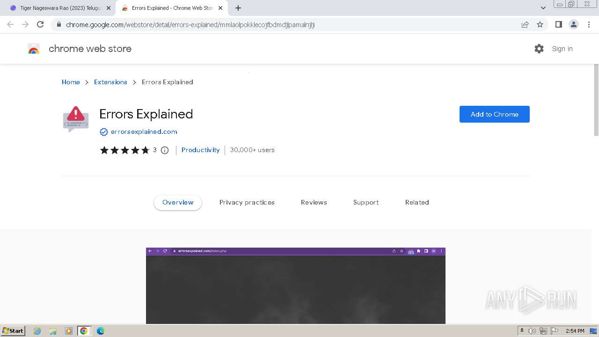Click the address bar URL
Image resolution: width=599 pixels, height=337 pixels.
pos(190,25)
